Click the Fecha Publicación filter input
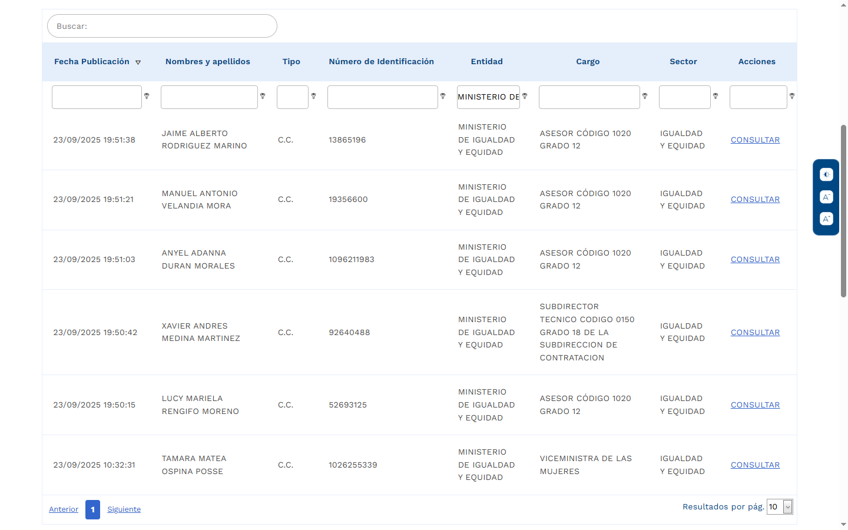The height and width of the screenshot is (530, 848). (x=97, y=97)
